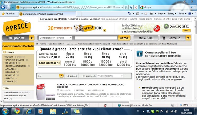Open Favorites star button
197x115 pixels.
pos(8,13)
